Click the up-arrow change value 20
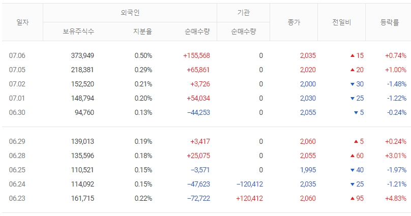 357,70
